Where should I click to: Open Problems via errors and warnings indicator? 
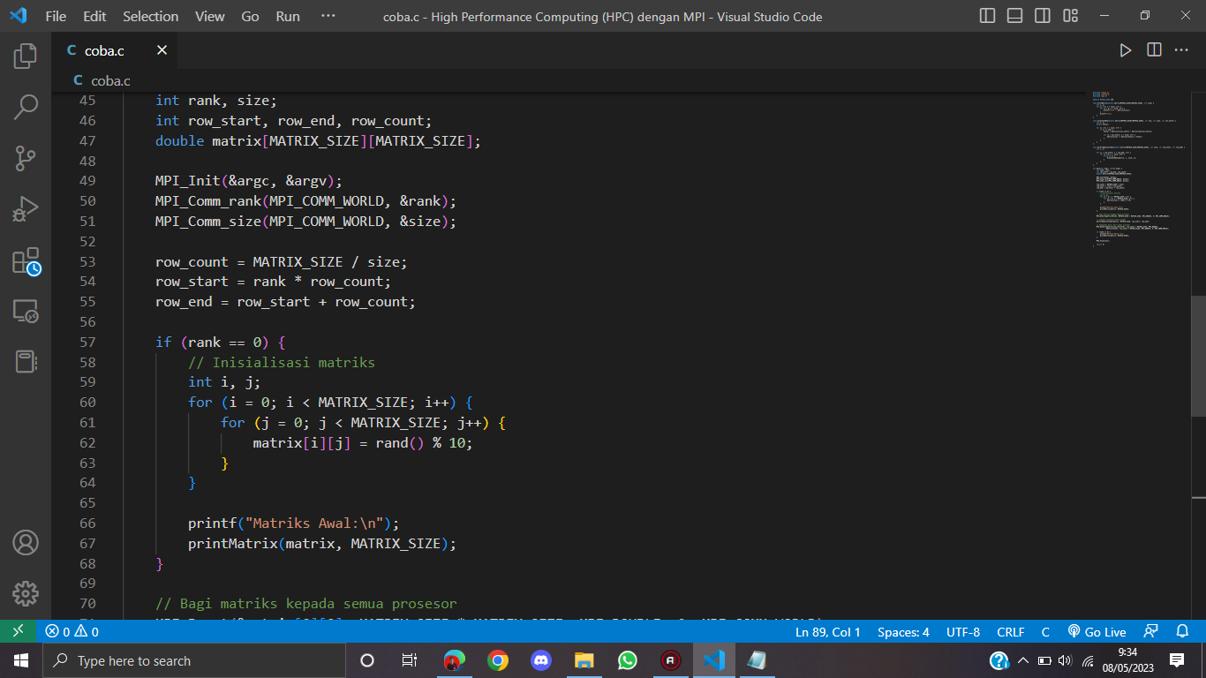72,631
